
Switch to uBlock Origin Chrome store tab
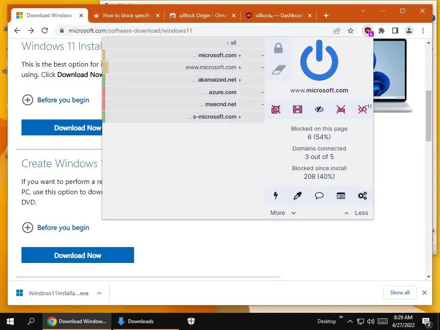pos(202,15)
